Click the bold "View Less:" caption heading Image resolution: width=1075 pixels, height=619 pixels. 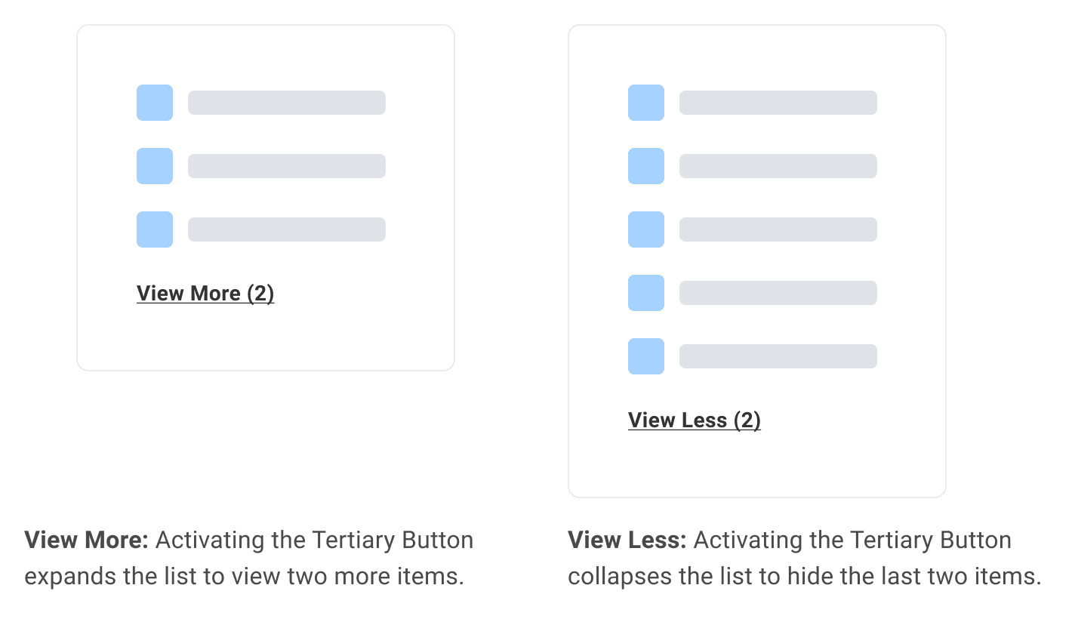coord(627,540)
